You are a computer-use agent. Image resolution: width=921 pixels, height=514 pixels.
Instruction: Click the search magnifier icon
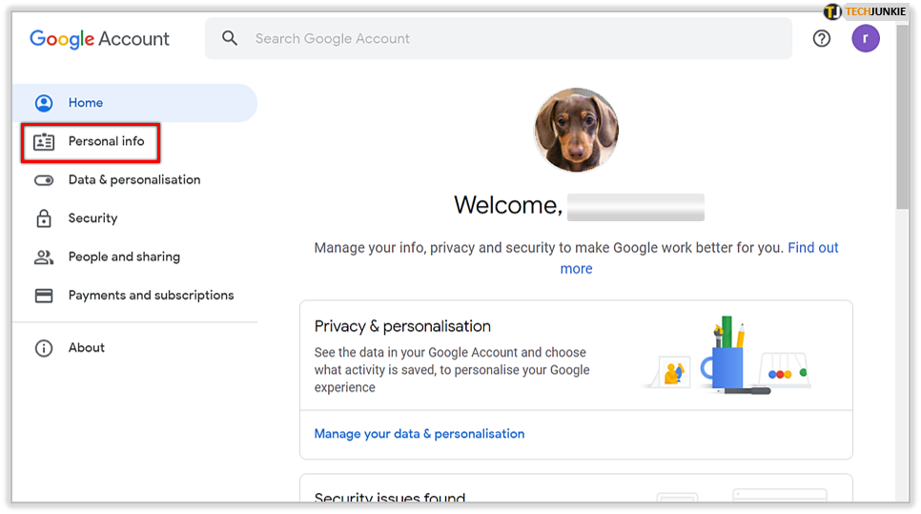pyautogui.click(x=230, y=38)
